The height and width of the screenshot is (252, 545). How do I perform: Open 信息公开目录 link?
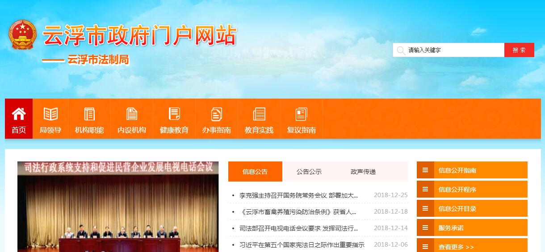[457, 208]
